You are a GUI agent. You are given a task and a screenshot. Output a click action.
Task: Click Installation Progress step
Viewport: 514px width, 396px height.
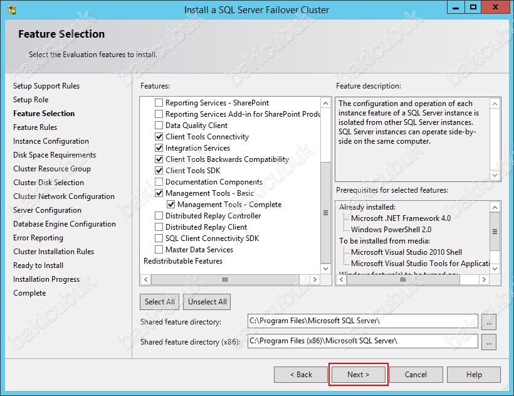[46, 279]
